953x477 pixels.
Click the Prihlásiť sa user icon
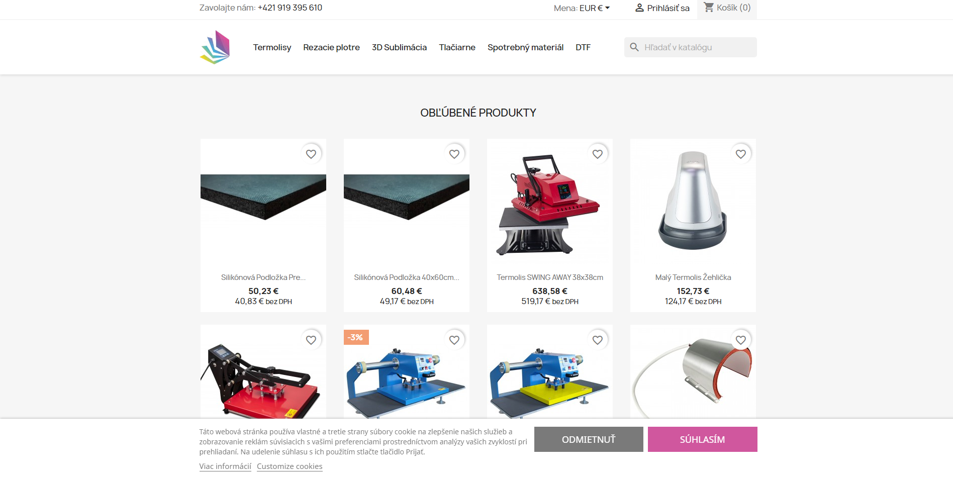click(639, 8)
